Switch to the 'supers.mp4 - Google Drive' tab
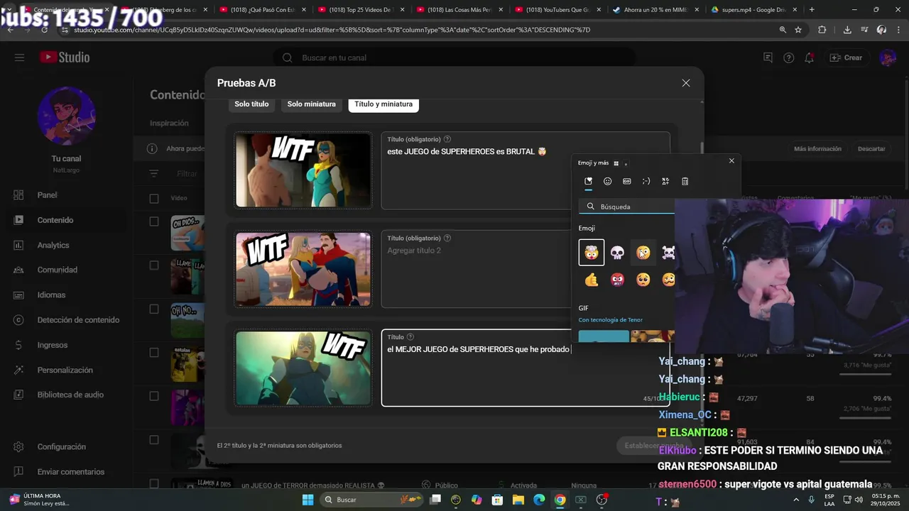The height and width of the screenshot is (511, 909). click(750, 10)
